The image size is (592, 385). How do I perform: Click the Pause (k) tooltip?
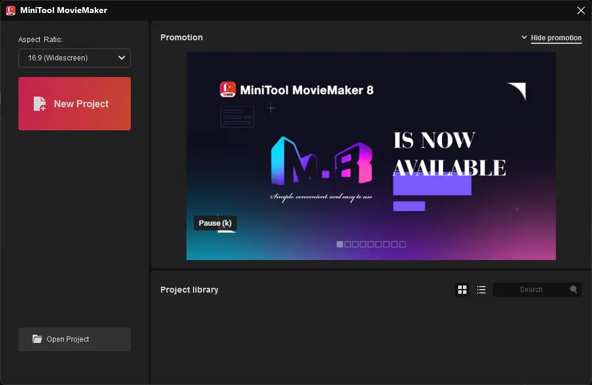pyautogui.click(x=215, y=223)
